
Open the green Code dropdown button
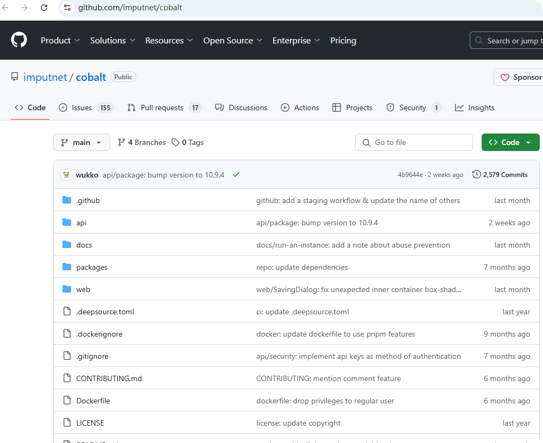coord(510,142)
